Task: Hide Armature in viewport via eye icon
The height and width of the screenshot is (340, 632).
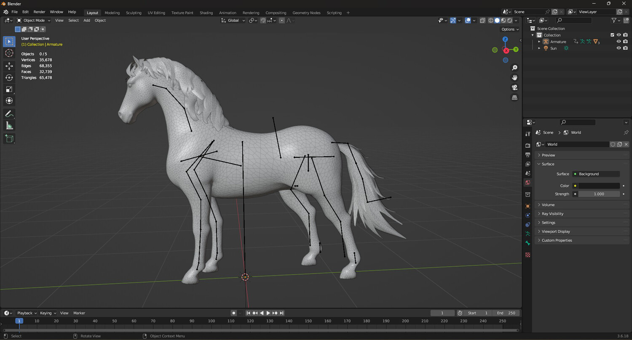Action: 619,42
